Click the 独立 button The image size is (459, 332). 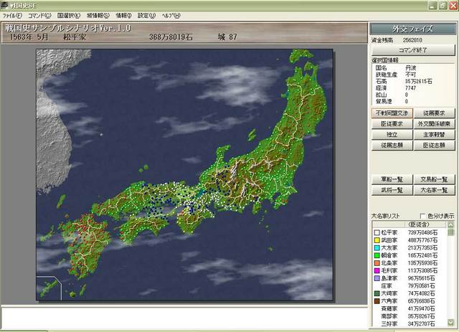[x=392, y=135]
